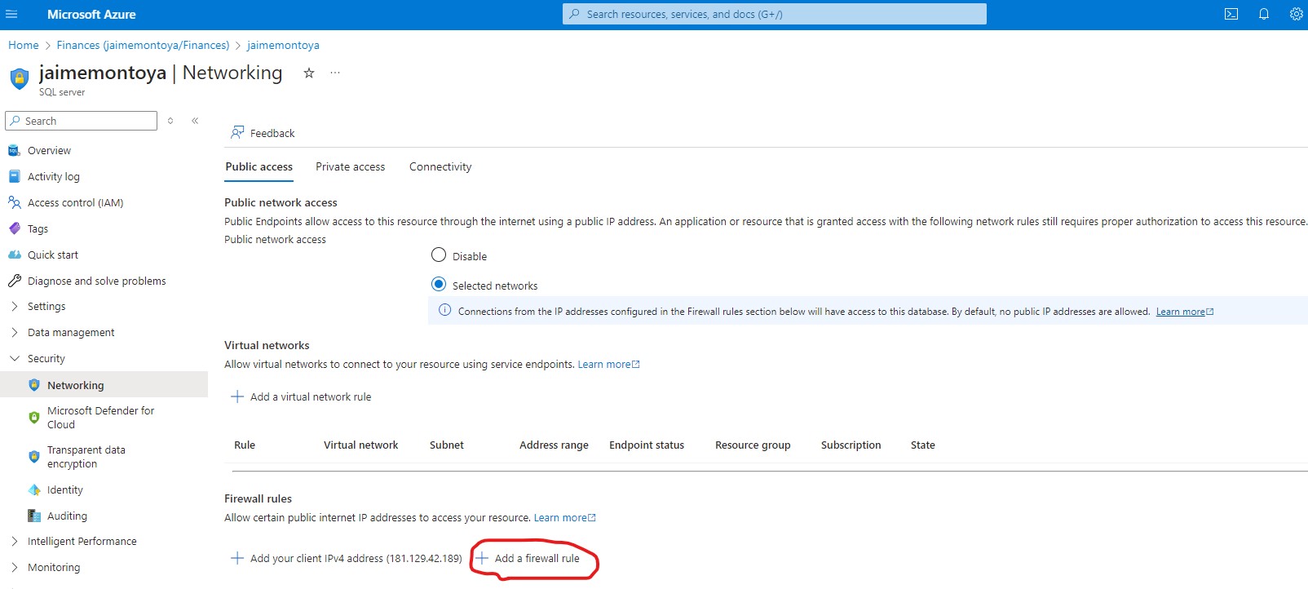The height and width of the screenshot is (589, 1308).
Task: Open Microsoft Defender for Cloud page
Action: coord(100,417)
